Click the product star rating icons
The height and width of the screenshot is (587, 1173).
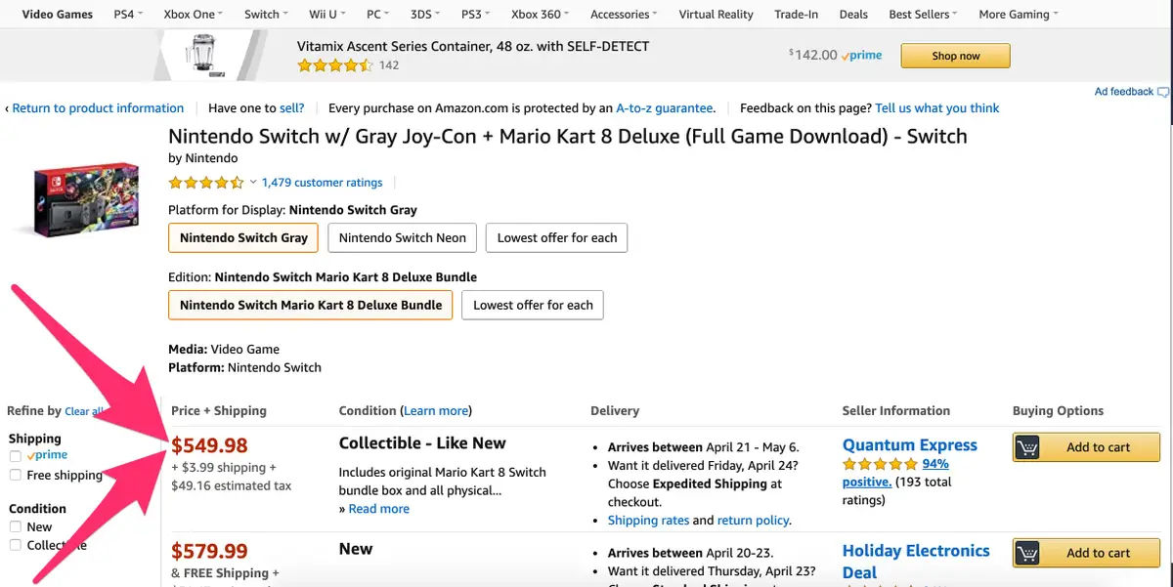tap(206, 183)
